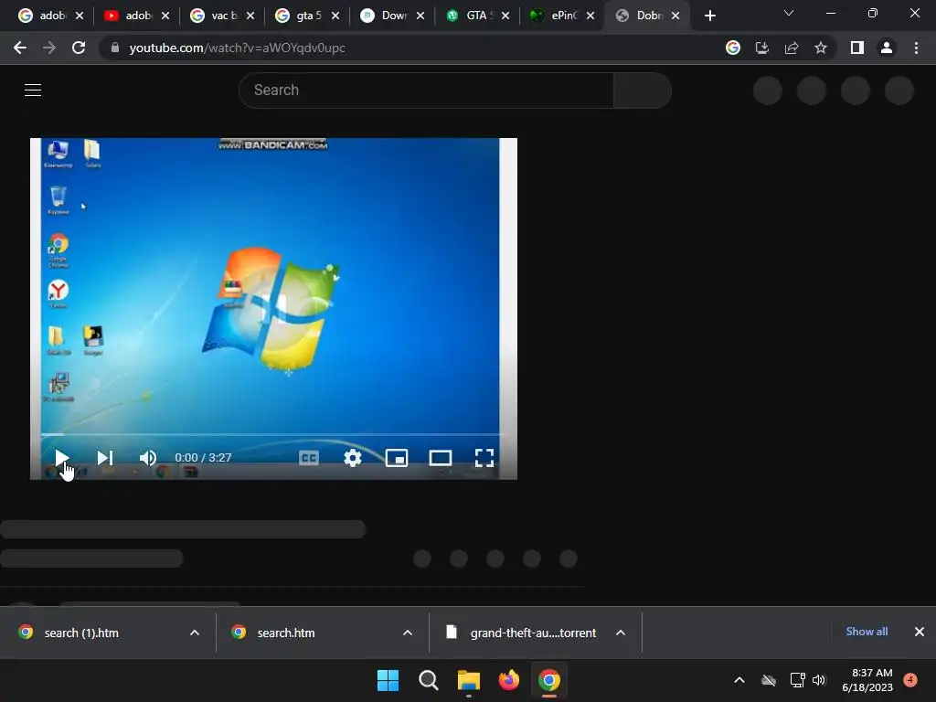
Task: Toggle the browser side panel
Action: (x=857, y=48)
